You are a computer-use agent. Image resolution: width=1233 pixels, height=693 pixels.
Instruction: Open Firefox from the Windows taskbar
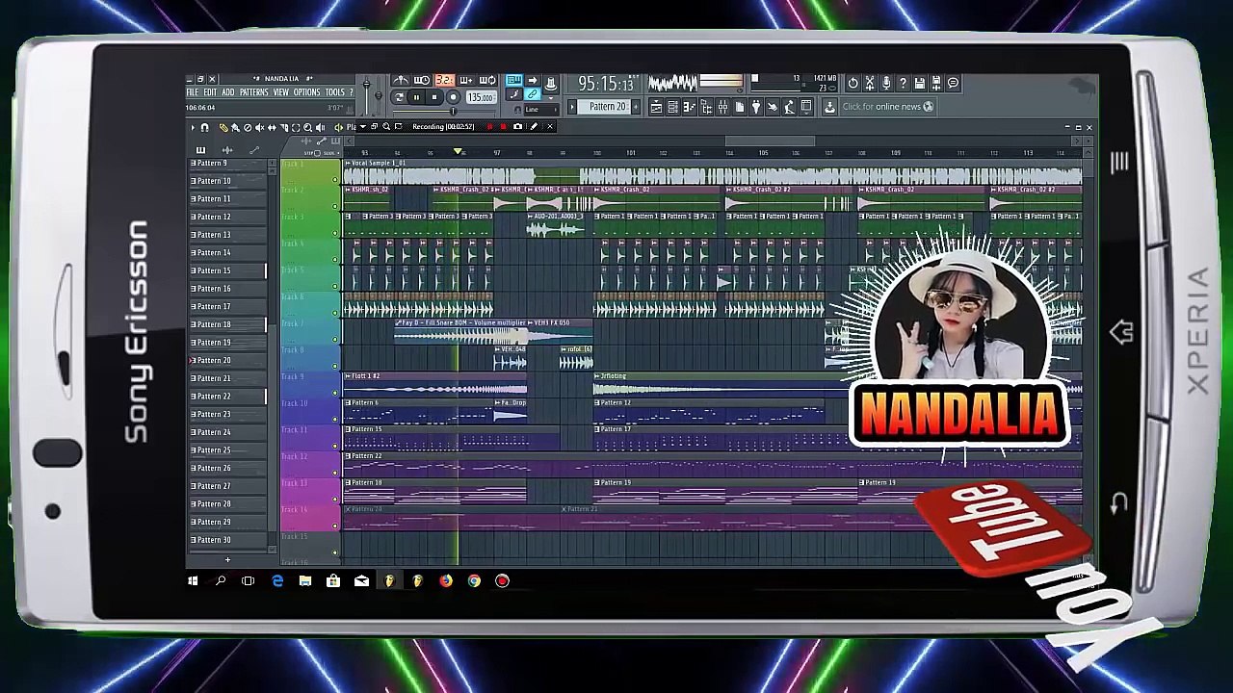click(x=446, y=580)
